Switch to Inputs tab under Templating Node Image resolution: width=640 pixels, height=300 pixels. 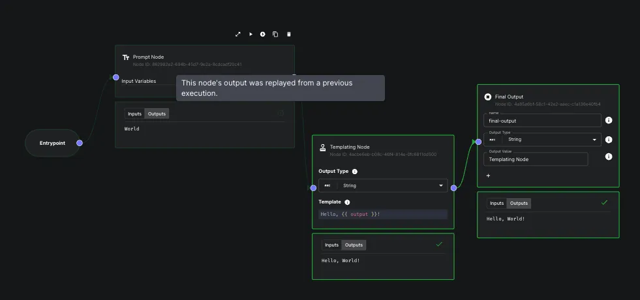point(332,245)
